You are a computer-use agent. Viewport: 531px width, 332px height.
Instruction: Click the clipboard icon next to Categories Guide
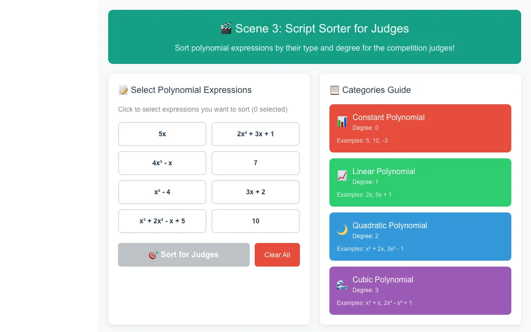tap(335, 90)
